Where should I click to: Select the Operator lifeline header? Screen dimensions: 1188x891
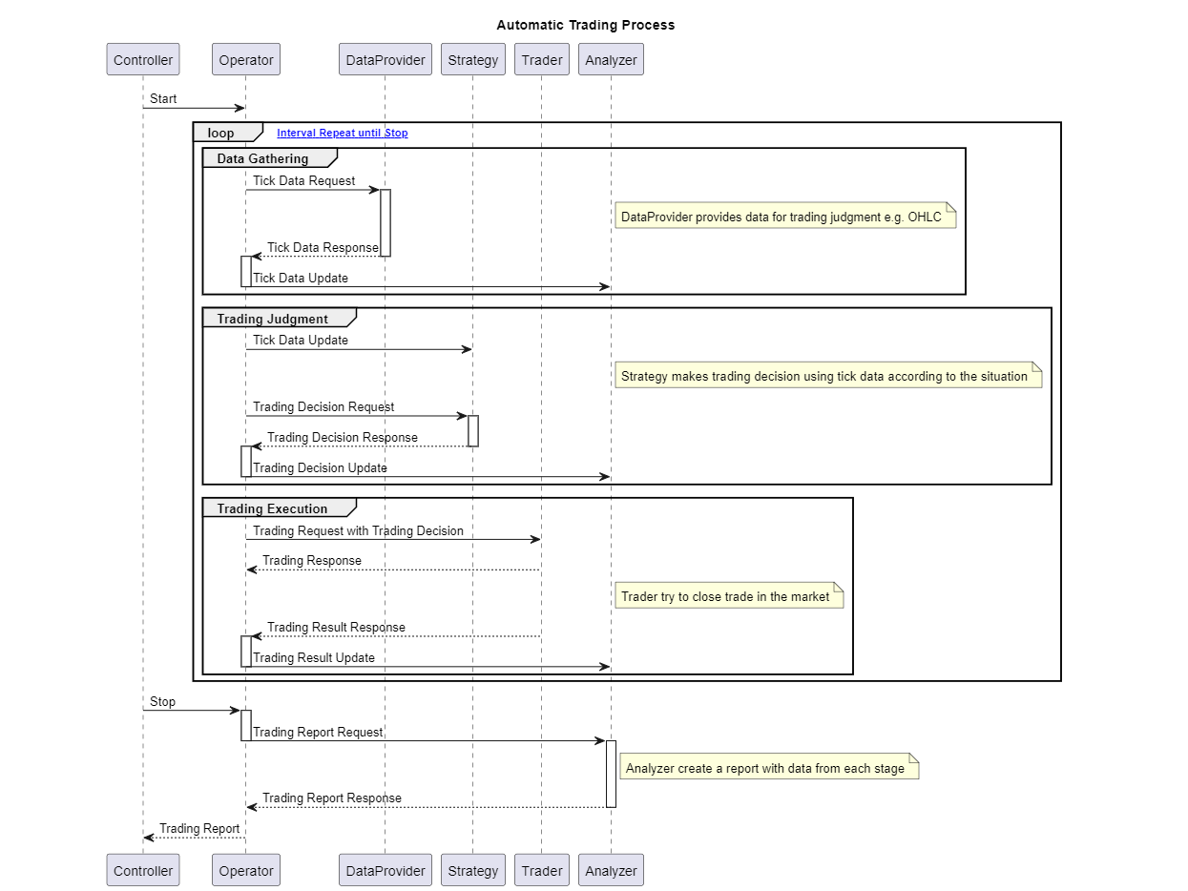pyautogui.click(x=245, y=58)
